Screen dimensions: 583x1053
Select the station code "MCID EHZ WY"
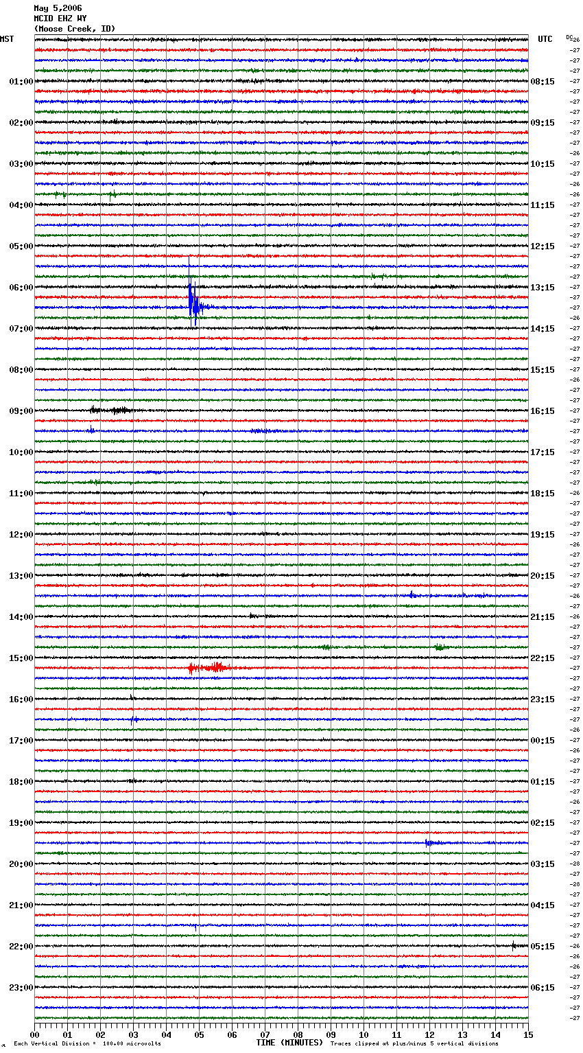click(60, 19)
